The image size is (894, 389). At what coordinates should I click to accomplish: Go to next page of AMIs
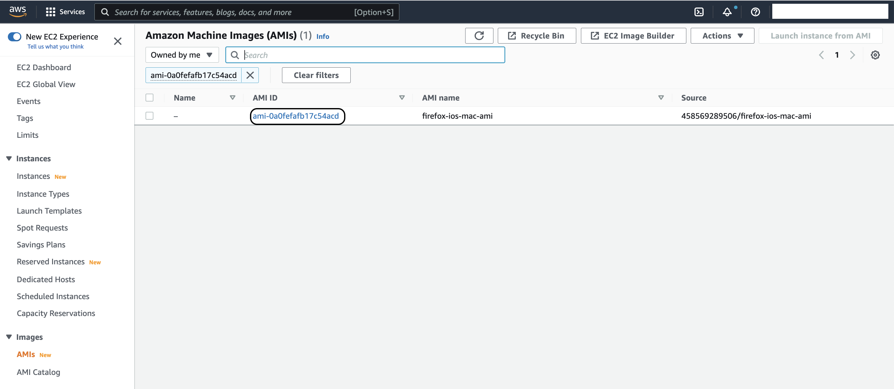[852, 55]
